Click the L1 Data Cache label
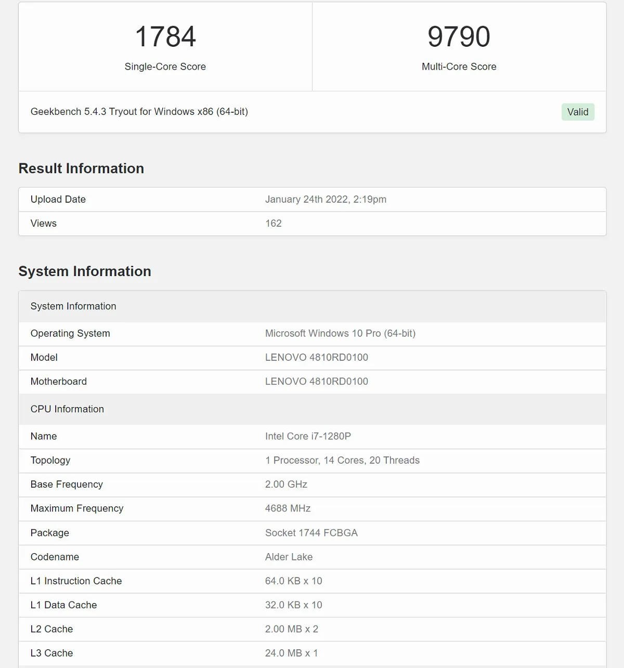This screenshot has width=624, height=668. coord(63,605)
